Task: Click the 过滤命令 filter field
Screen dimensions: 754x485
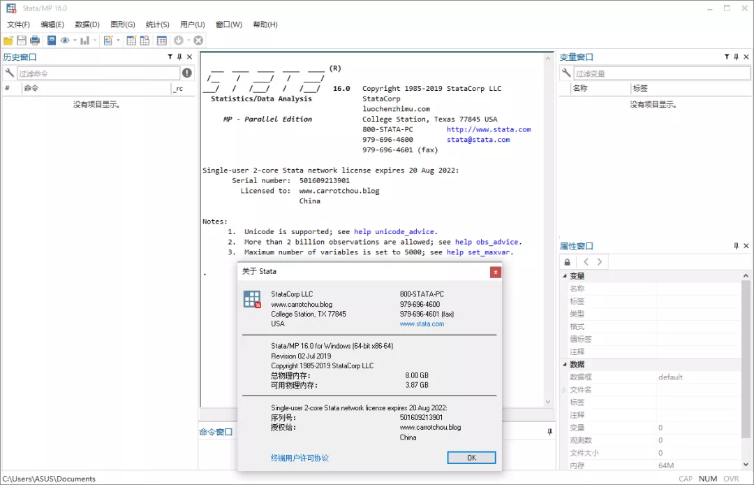Action: click(x=98, y=73)
